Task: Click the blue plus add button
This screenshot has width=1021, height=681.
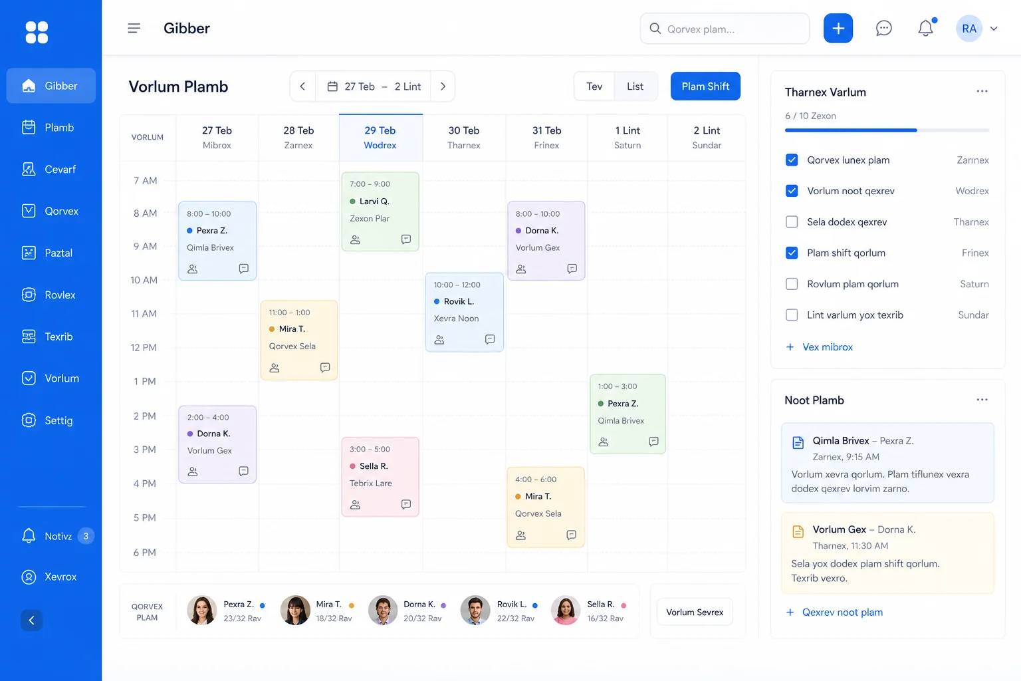Action: click(x=838, y=29)
